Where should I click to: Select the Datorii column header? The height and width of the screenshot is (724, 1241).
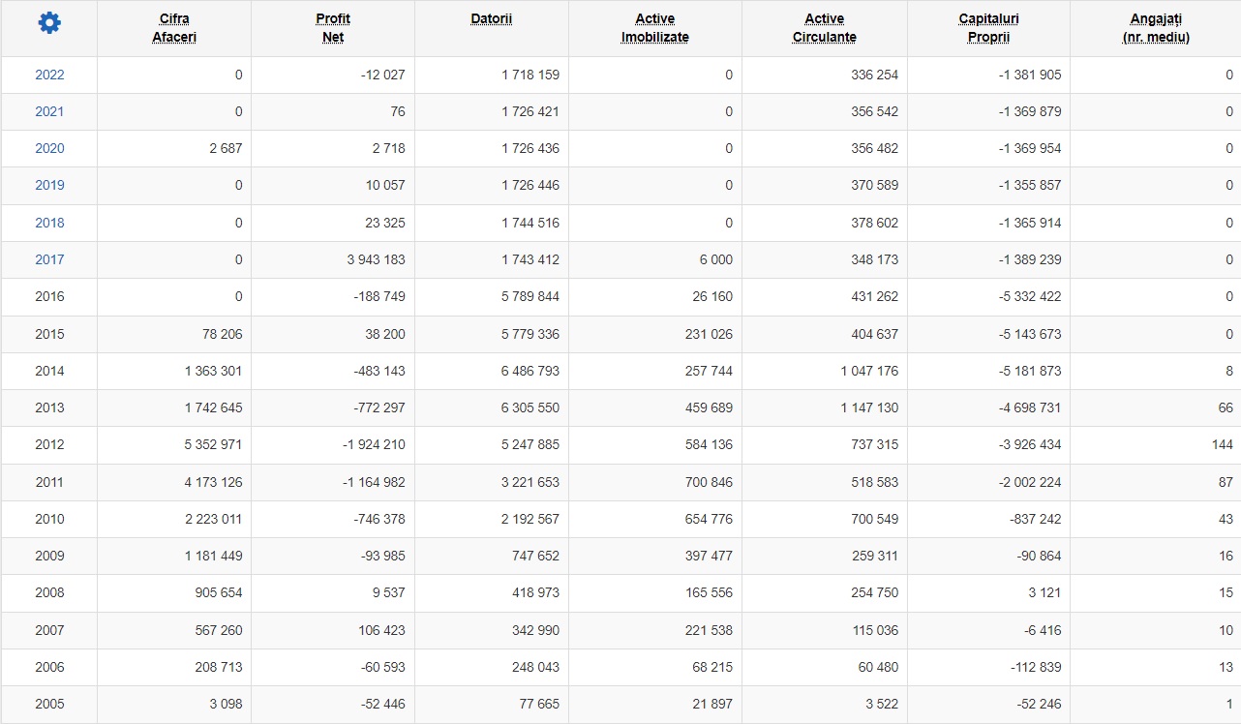pyautogui.click(x=492, y=19)
